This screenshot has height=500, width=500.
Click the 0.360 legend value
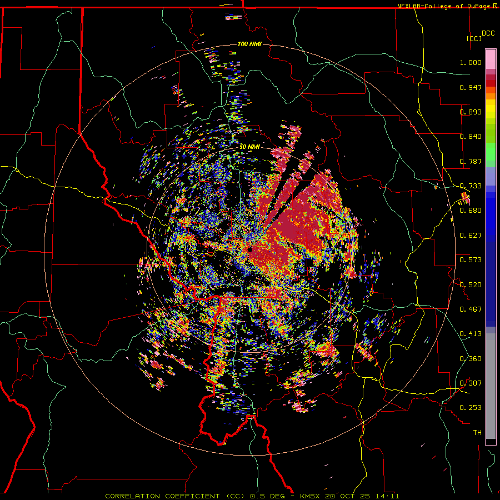[471, 358]
